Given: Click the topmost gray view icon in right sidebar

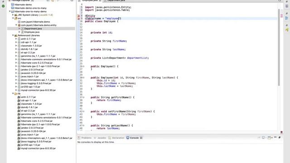Looking at the screenshot, I should pos(287,6).
